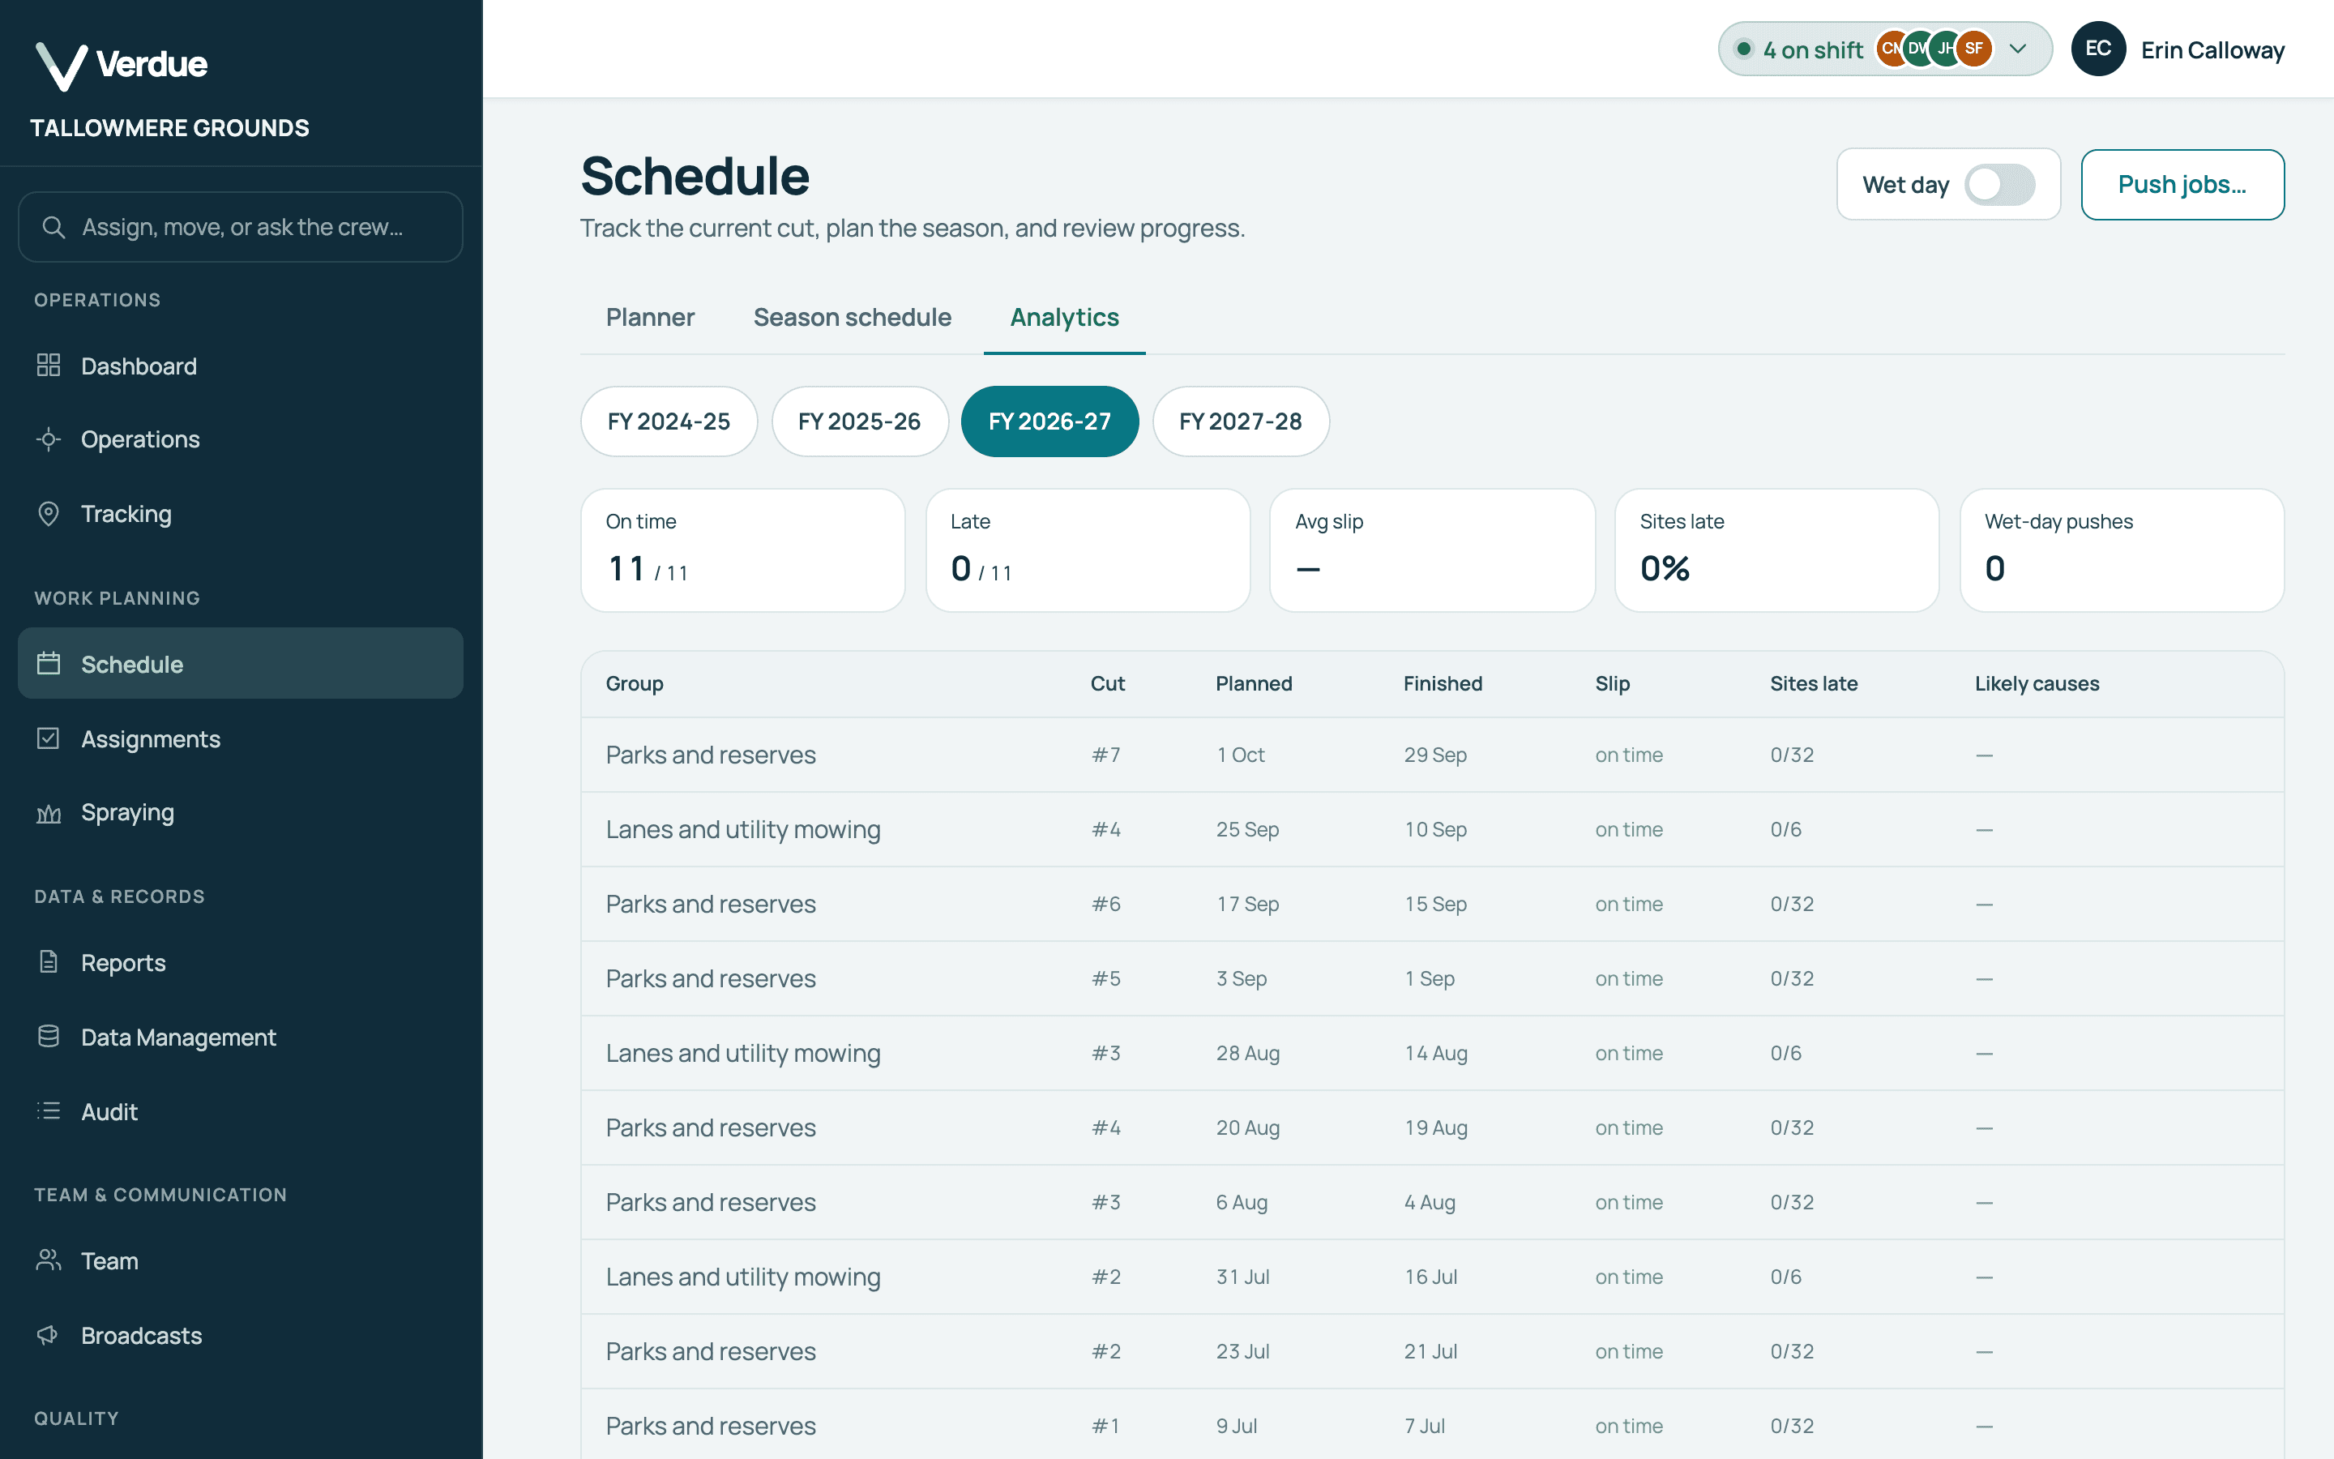This screenshot has width=2334, height=1459.
Task: Open the Assignments page
Action: 240,738
